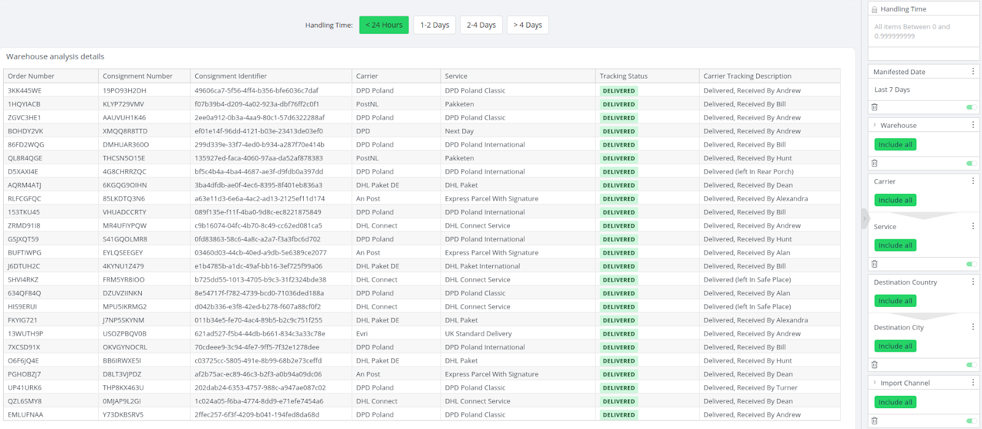Delete the Destination Country and City filter card
The image size is (982, 429).
[x=875, y=365]
